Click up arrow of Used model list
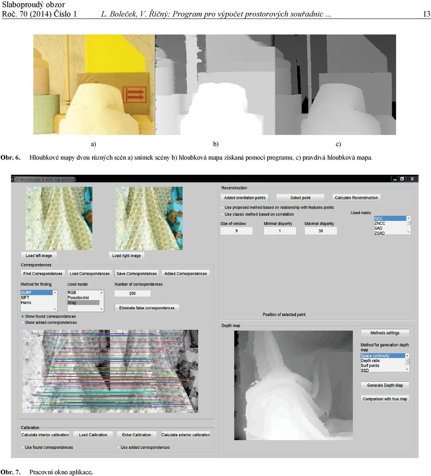 click(101, 292)
